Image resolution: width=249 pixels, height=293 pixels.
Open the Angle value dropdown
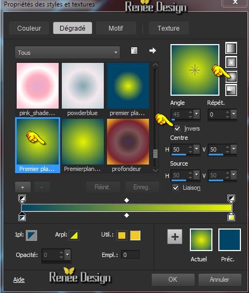[x=196, y=114]
